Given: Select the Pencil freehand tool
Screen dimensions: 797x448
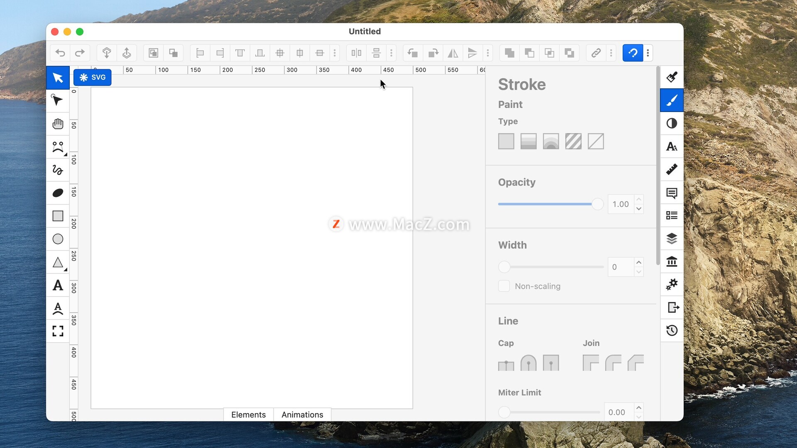Looking at the screenshot, I should [x=58, y=170].
